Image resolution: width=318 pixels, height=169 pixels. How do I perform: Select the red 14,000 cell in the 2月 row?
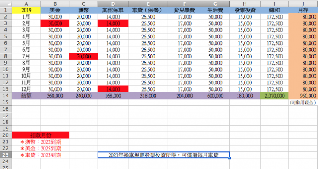pos(113,23)
